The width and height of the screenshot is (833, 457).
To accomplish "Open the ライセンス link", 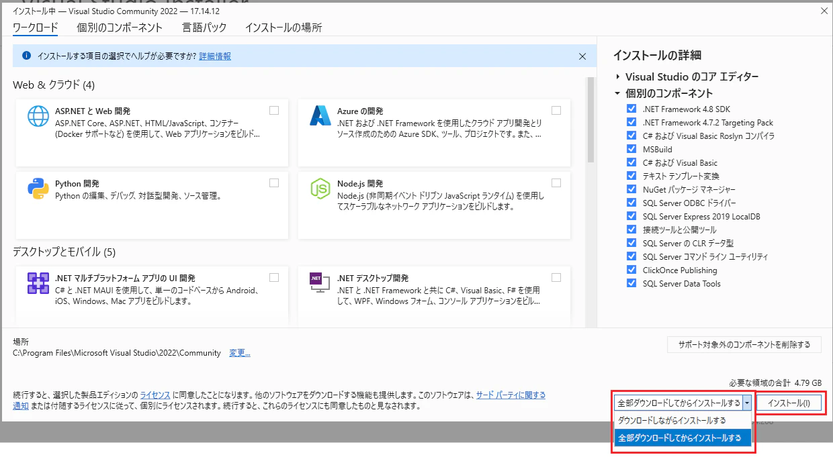I will pyautogui.click(x=155, y=395).
